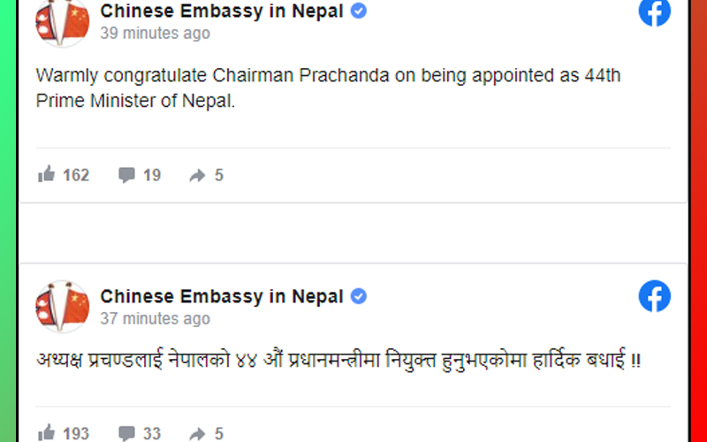Image resolution: width=707 pixels, height=442 pixels.
Task: Open Chinese Embassy in Nepal page from first post
Action: pyautogui.click(x=221, y=11)
